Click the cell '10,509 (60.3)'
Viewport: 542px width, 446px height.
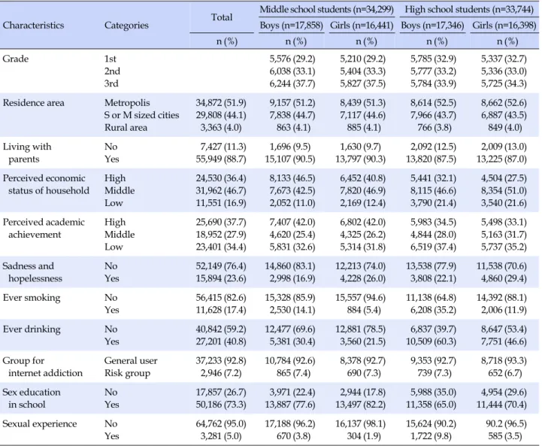point(431,341)
